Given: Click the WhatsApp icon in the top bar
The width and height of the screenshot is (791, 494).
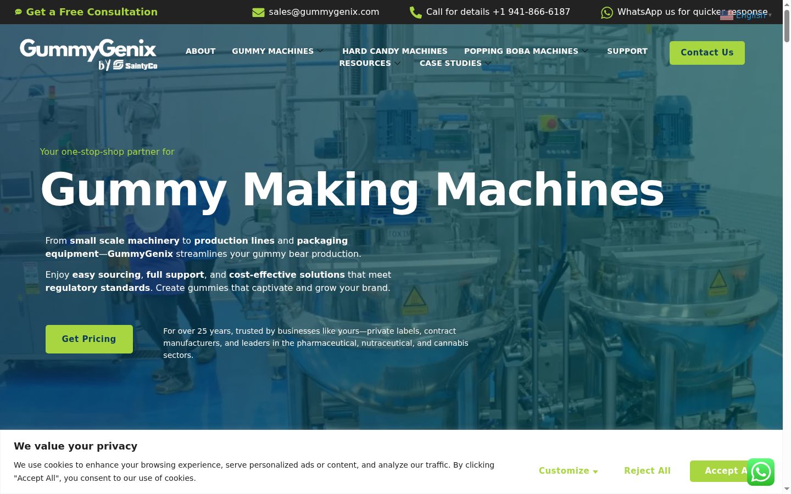Looking at the screenshot, I should [x=607, y=12].
